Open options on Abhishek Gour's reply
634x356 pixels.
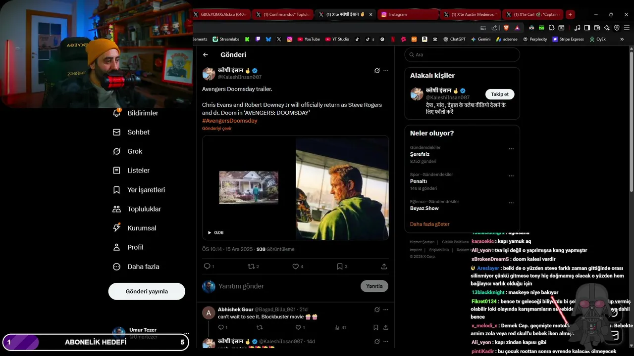pyautogui.click(x=386, y=310)
